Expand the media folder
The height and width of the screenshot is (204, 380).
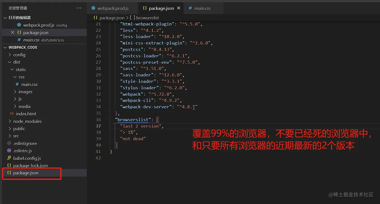[15, 106]
